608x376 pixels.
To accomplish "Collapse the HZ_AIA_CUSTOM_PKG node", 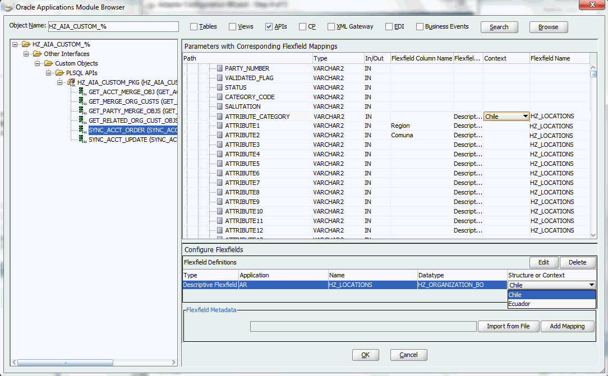I will [59, 82].
